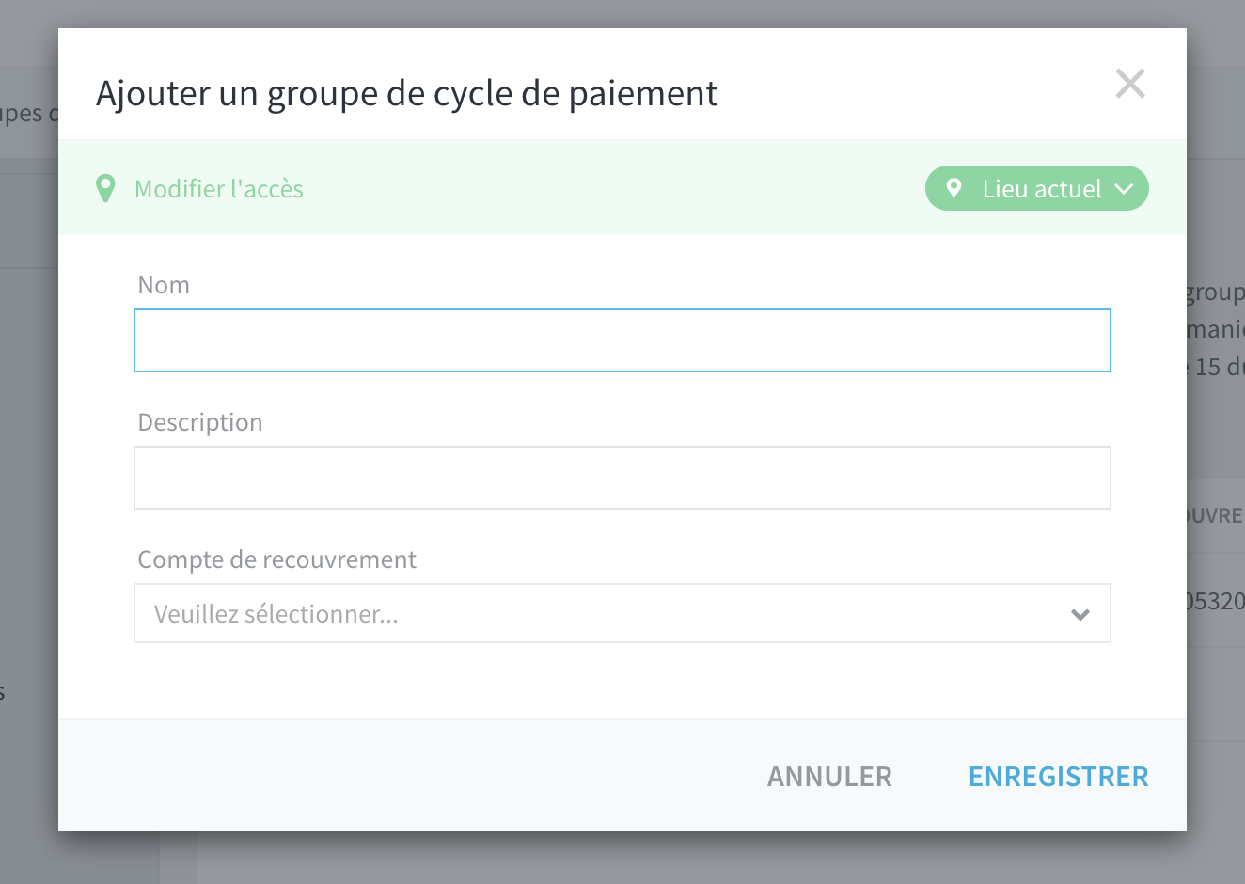Click the dialog title Ajouter un groupe
Screen dimensions: 1245x884
[x=407, y=94]
